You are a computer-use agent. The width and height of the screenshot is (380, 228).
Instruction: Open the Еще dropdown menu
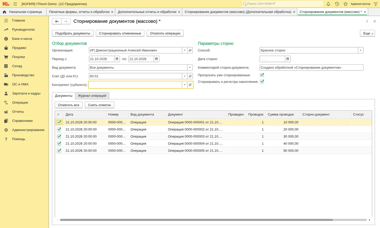pos(367,33)
